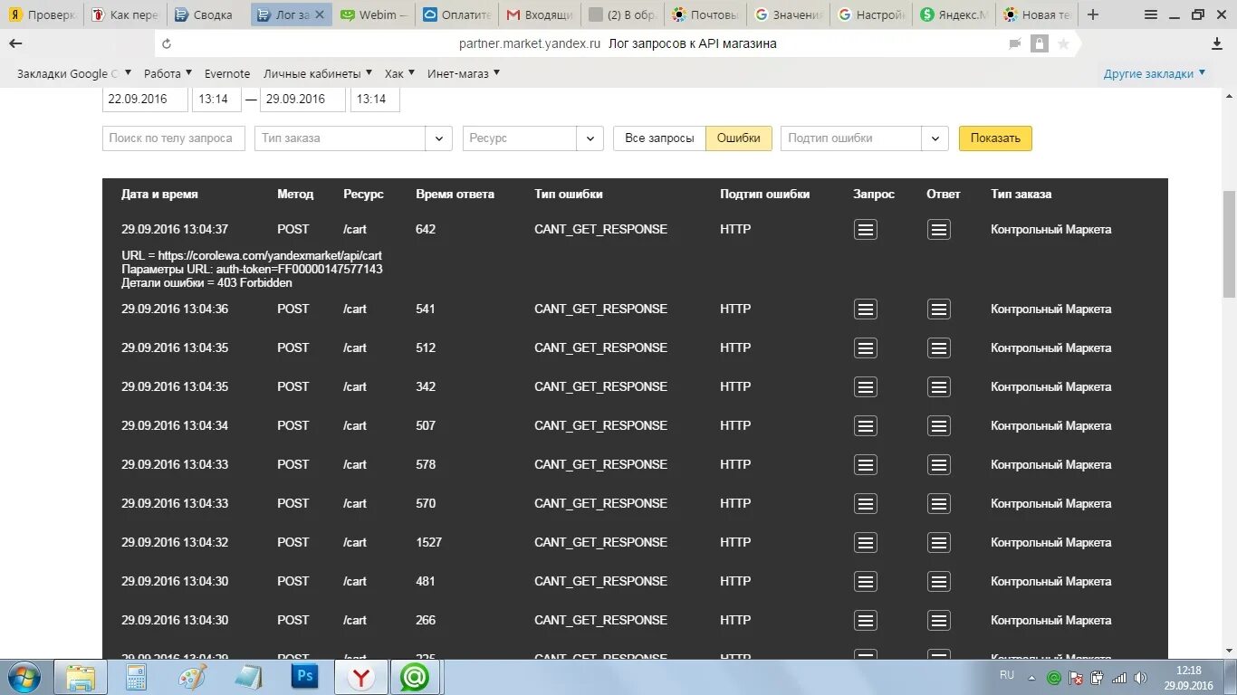Open Mail.ru Agent taskbar icon
The image size is (1237, 695).
click(415, 677)
